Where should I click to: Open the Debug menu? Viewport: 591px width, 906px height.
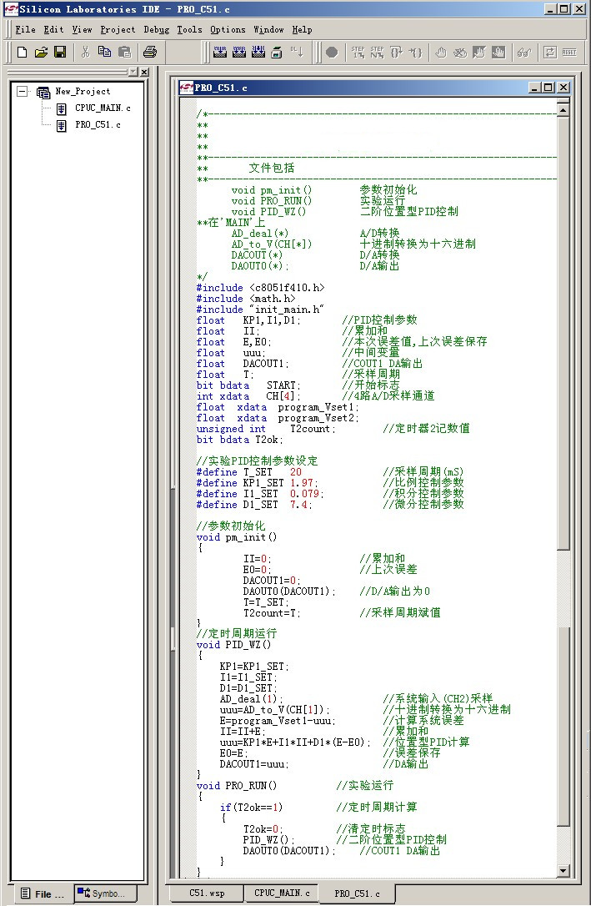156,29
